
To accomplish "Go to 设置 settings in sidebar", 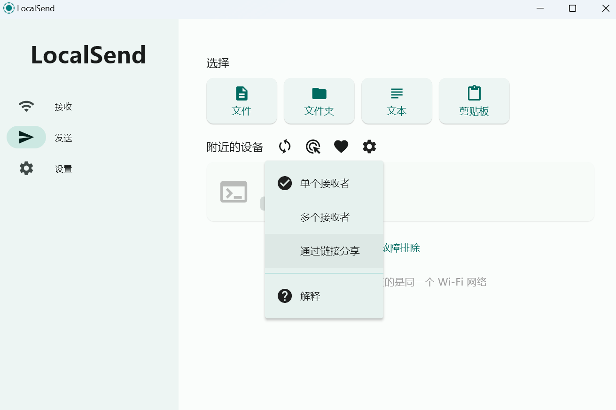I will [x=63, y=169].
